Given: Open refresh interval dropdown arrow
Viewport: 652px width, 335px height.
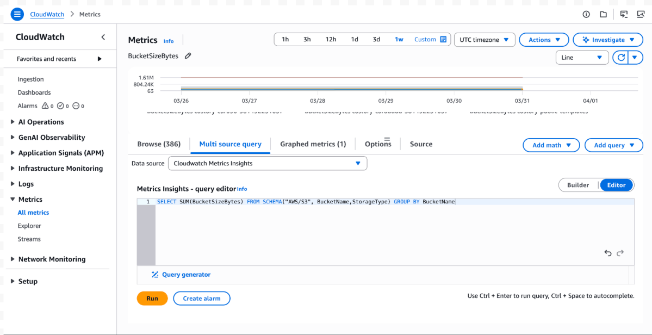Looking at the screenshot, I should [x=635, y=57].
